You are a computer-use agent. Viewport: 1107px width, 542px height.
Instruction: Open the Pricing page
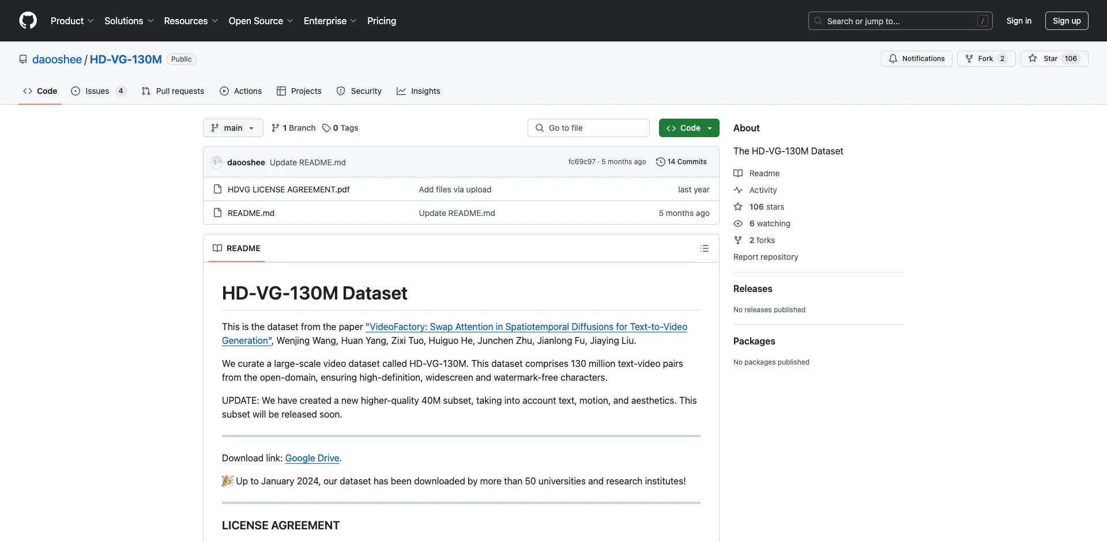coord(382,21)
